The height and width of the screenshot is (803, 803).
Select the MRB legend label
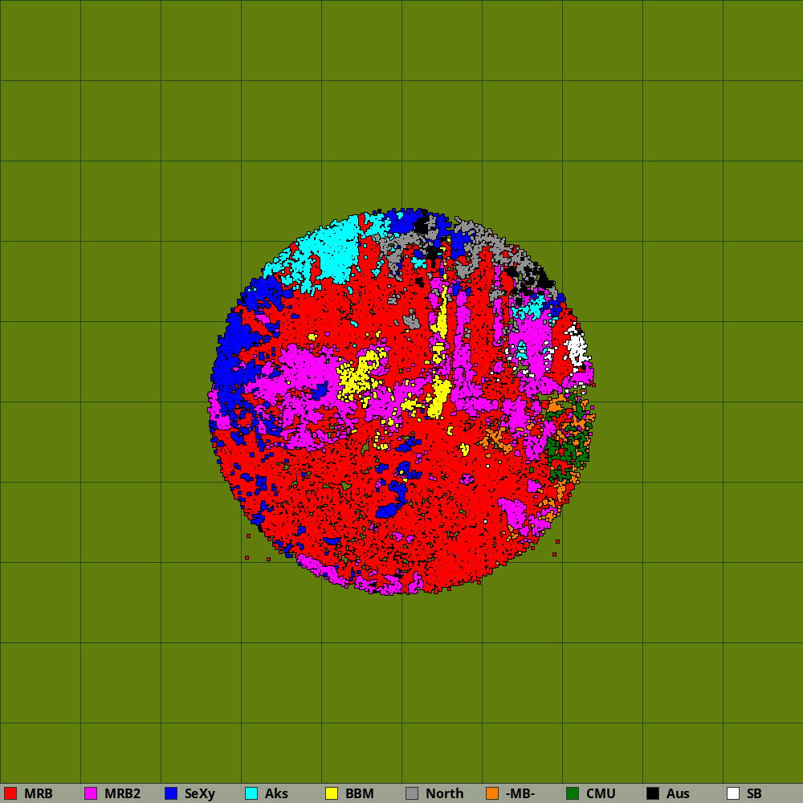tap(39, 793)
